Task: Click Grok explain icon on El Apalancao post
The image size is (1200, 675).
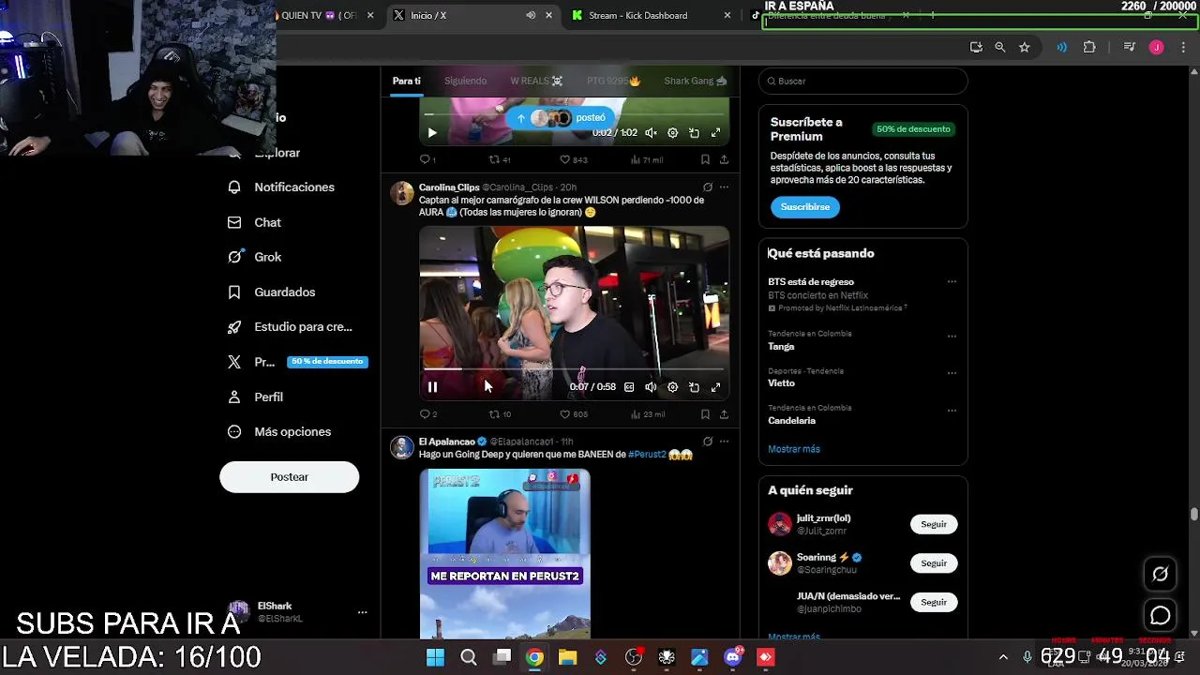Action: [708, 442]
